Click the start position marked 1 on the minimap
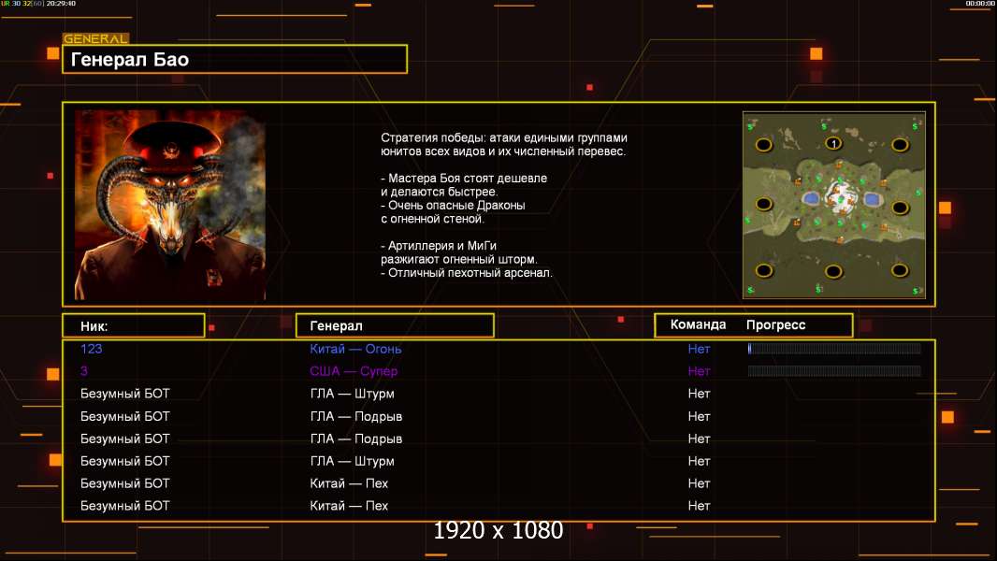 [833, 144]
